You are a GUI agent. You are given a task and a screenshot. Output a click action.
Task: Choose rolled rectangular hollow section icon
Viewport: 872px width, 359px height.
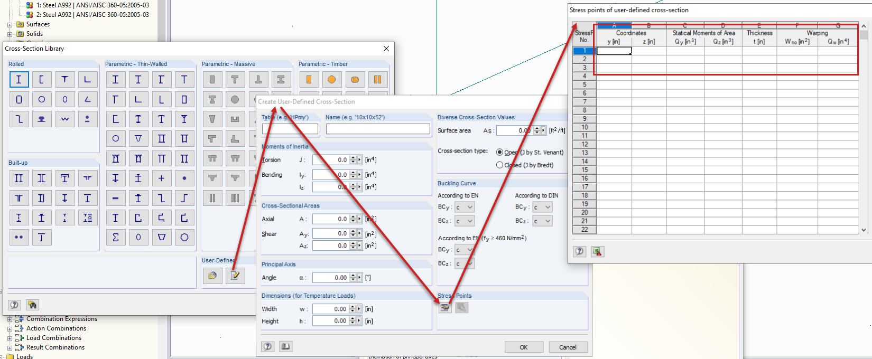(x=18, y=99)
